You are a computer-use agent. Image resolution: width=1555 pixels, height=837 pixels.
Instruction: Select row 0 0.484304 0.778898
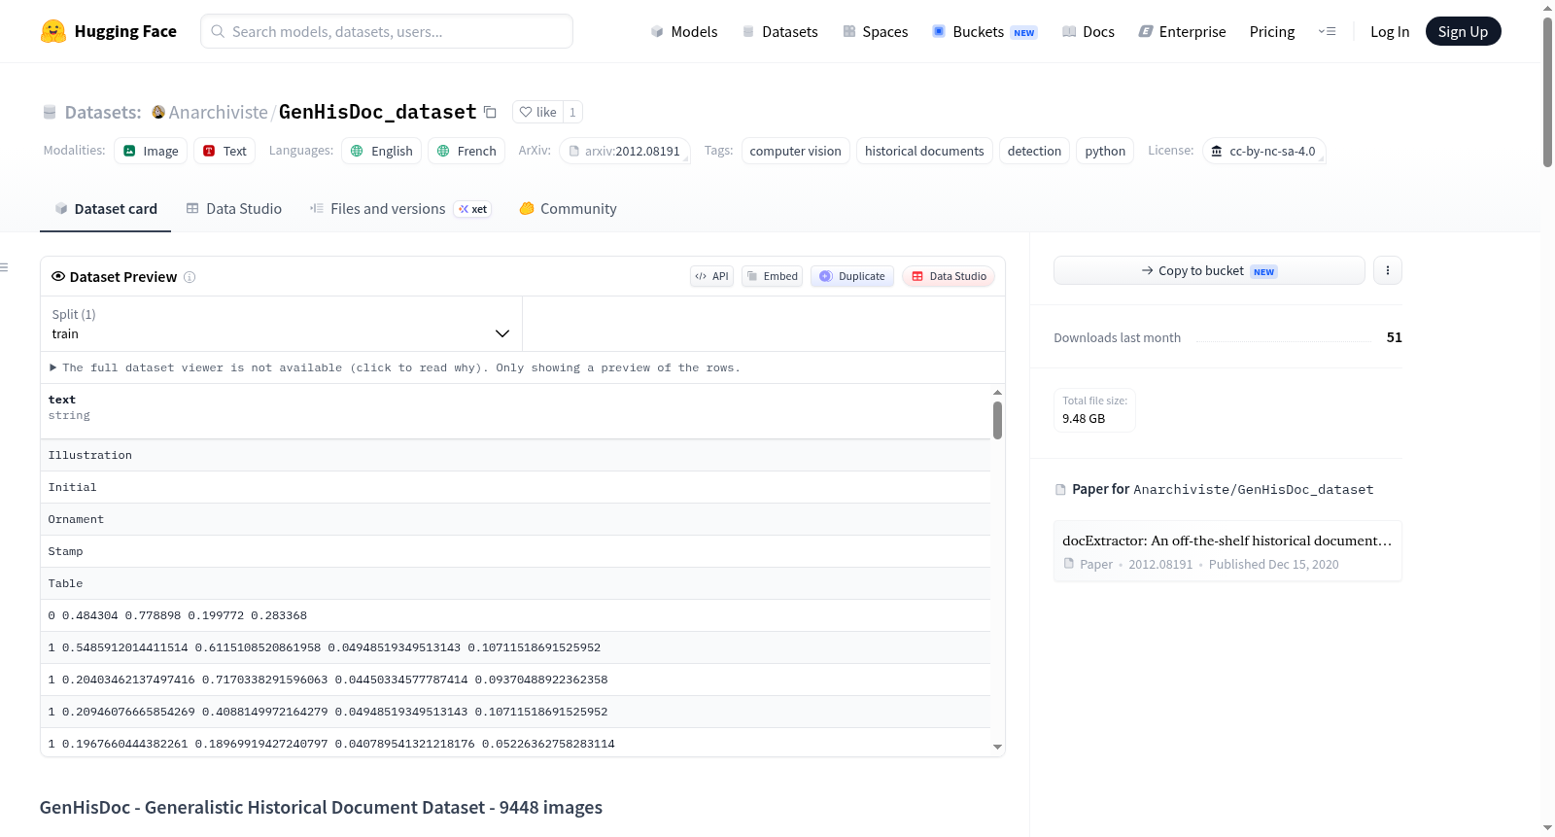[x=515, y=615]
